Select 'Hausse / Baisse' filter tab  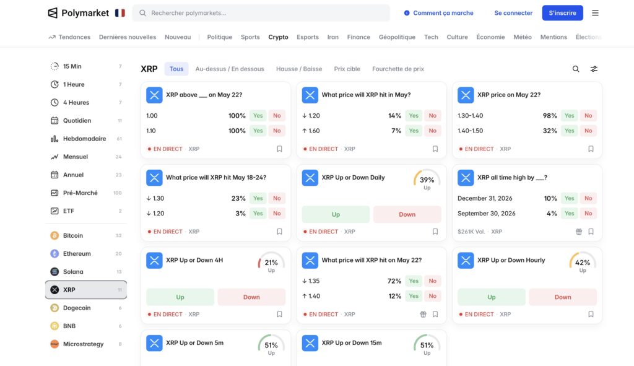click(299, 69)
